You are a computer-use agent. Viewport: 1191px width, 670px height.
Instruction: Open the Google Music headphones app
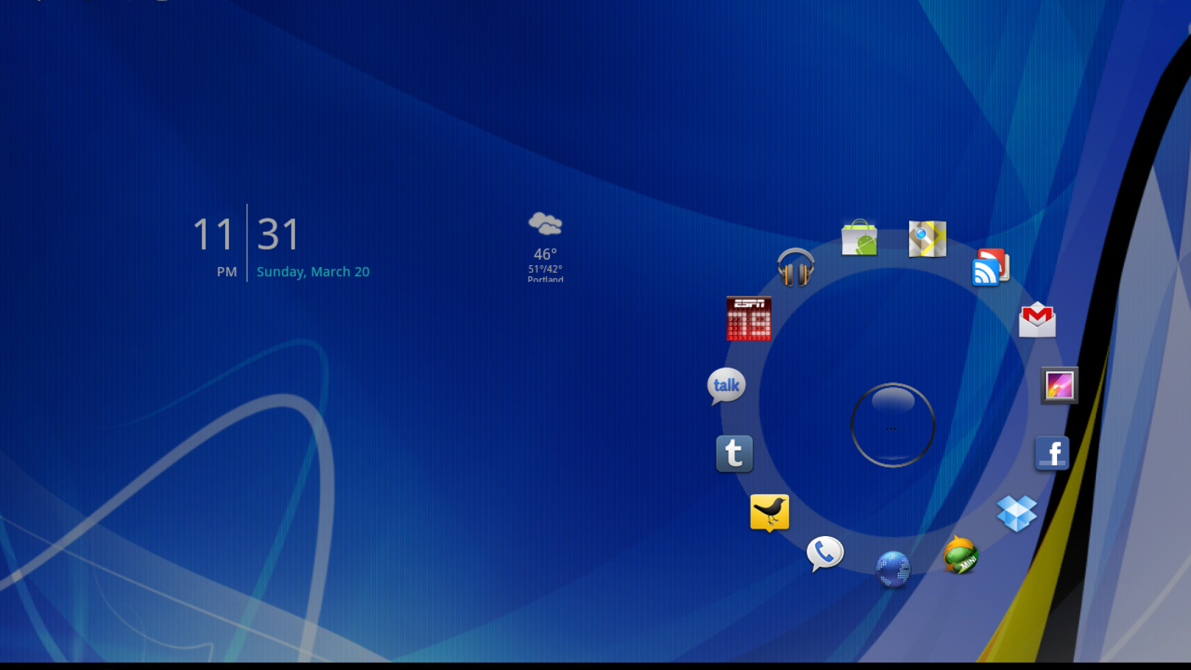tap(795, 268)
